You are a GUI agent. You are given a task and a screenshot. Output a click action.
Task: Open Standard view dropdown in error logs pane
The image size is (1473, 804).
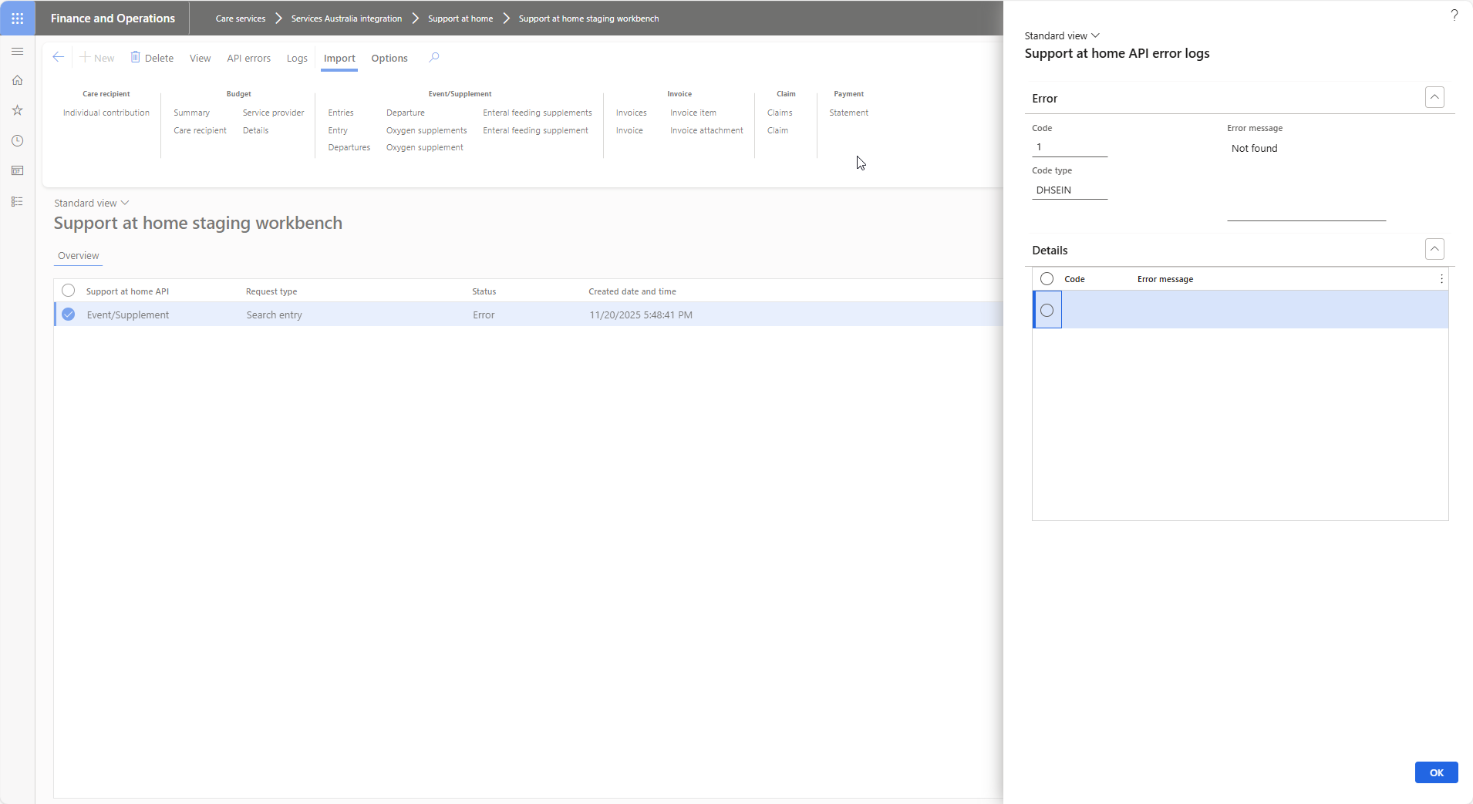pyautogui.click(x=1061, y=35)
